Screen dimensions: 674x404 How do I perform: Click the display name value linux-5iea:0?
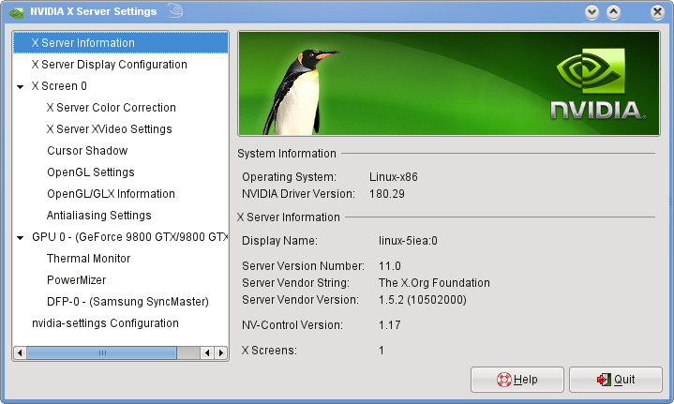[x=408, y=241]
